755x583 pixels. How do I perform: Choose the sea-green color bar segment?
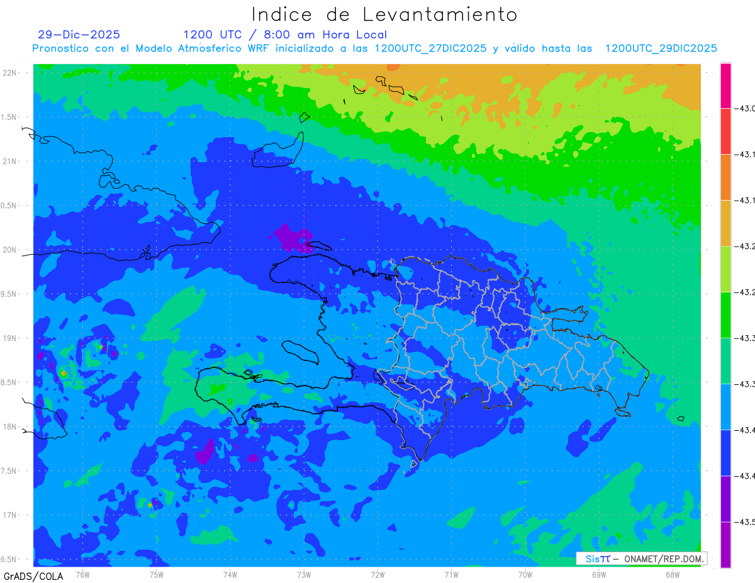coord(725,361)
